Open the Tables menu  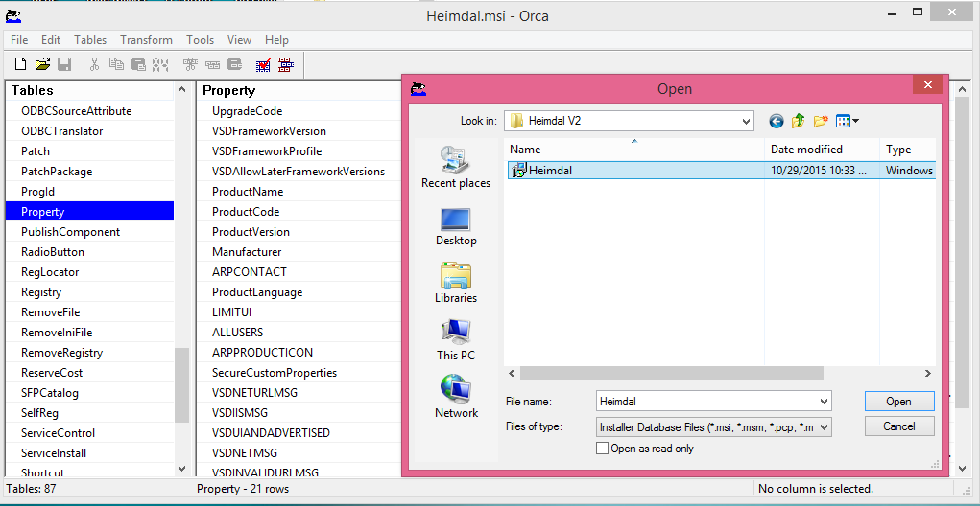tap(90, 40)
